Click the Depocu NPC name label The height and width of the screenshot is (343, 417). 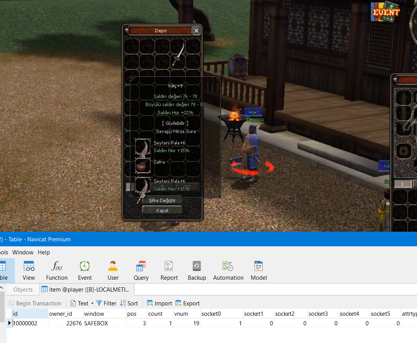click(255, 120)
